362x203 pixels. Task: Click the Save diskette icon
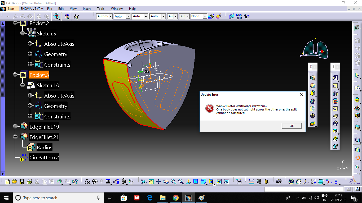click(x=22, y=182)
